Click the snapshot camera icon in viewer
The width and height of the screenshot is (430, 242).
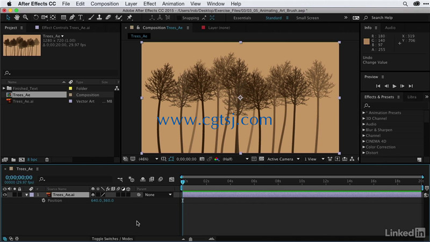202,159
